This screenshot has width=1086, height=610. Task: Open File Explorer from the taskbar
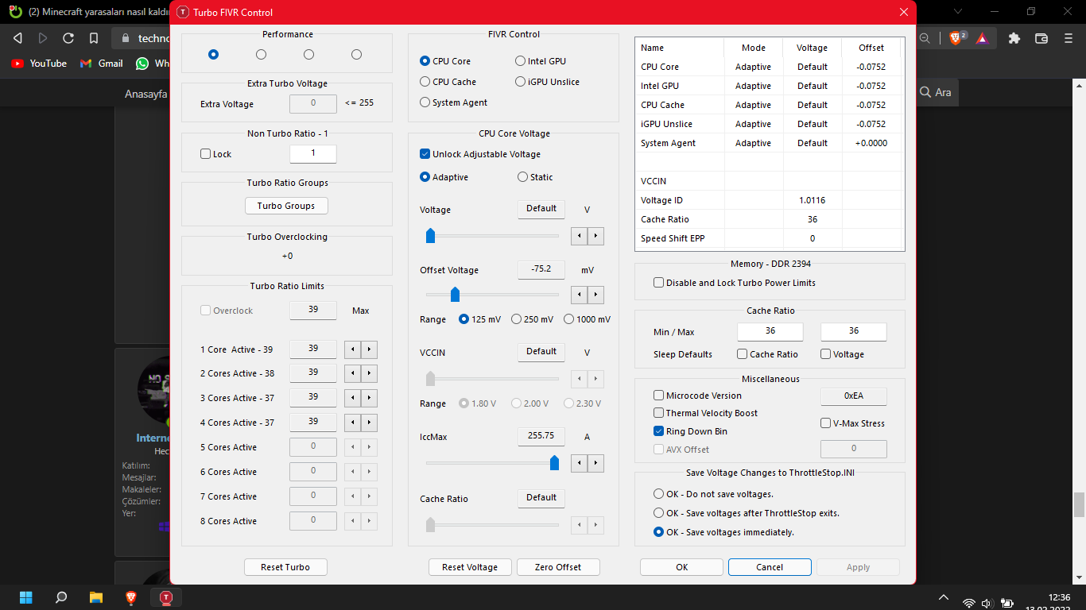pyautogui.click(x=96, y=597)
